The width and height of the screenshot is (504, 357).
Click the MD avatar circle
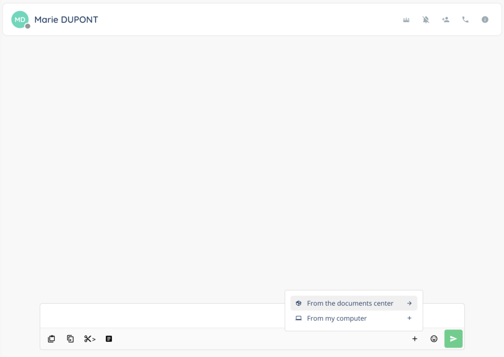[x=20, y=19]
